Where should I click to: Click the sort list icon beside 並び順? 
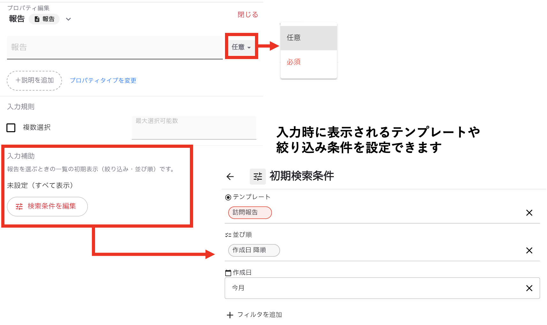click(228, 235)
